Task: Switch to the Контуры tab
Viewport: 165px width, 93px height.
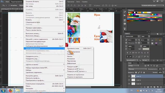Action: pos(142,63)
